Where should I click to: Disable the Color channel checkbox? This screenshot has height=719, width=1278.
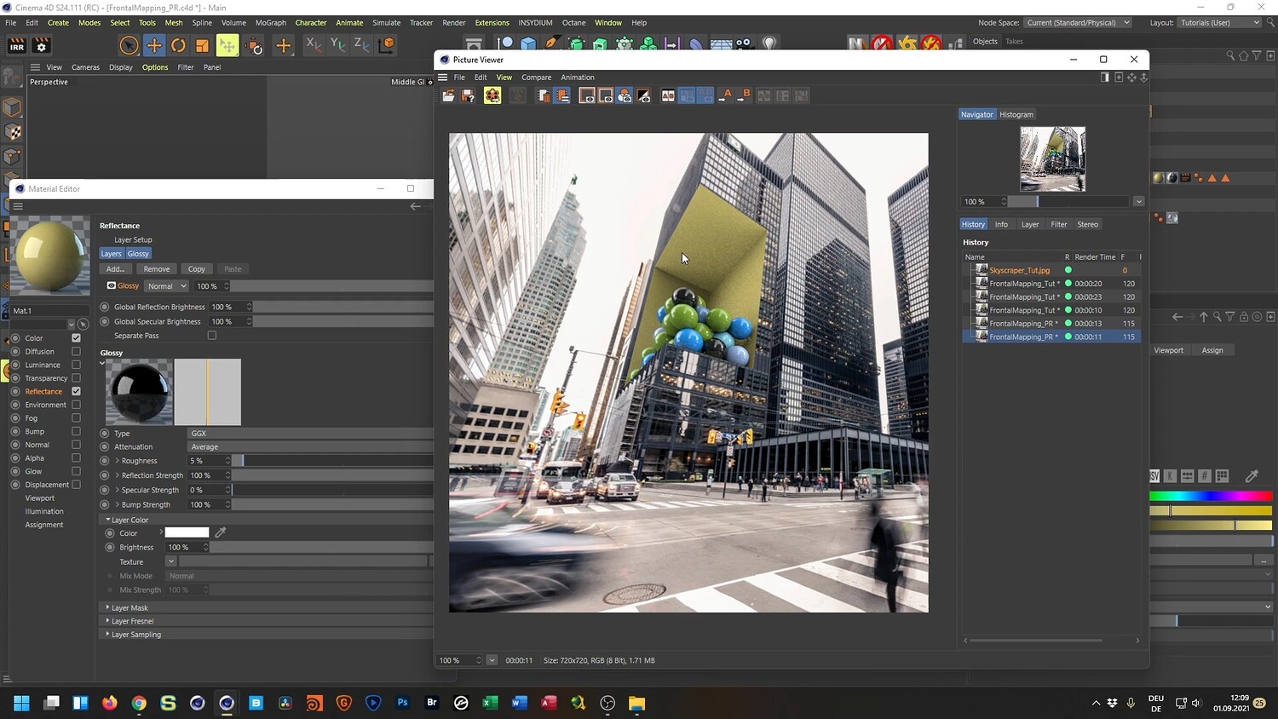76,338
